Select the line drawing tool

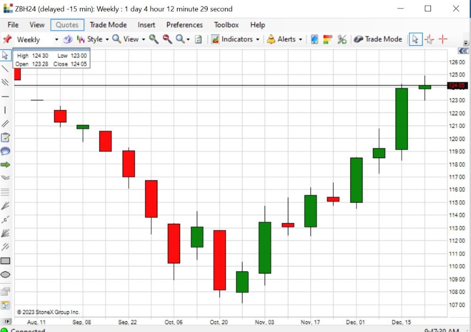6,70
